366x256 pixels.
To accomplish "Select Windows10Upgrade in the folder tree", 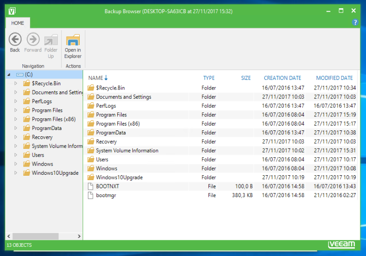I will [55, 173].
